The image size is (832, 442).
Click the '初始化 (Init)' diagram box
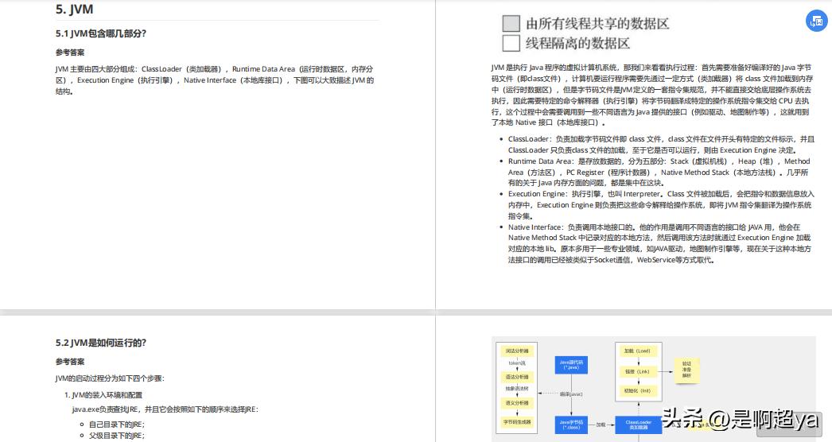[638, 390]
